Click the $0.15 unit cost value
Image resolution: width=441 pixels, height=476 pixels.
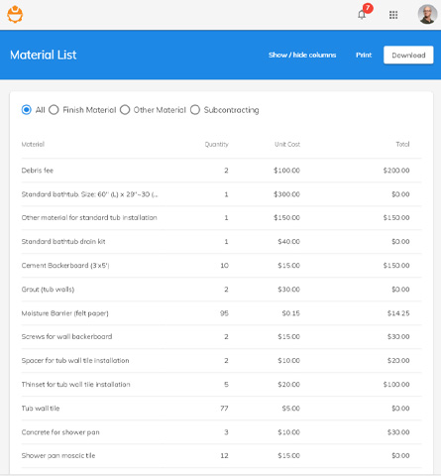click(x=291, y=313)
